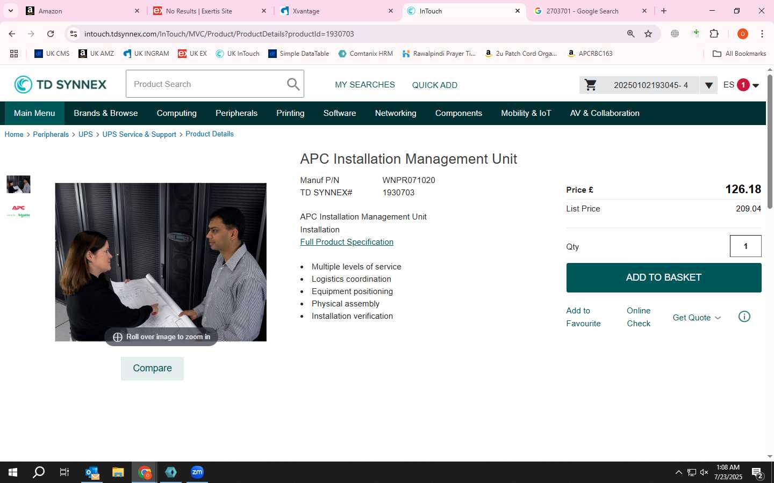The height and width of the screenshot is (483, 774).
Task: Open MY SEARCHES
Action: pos(364,85)
